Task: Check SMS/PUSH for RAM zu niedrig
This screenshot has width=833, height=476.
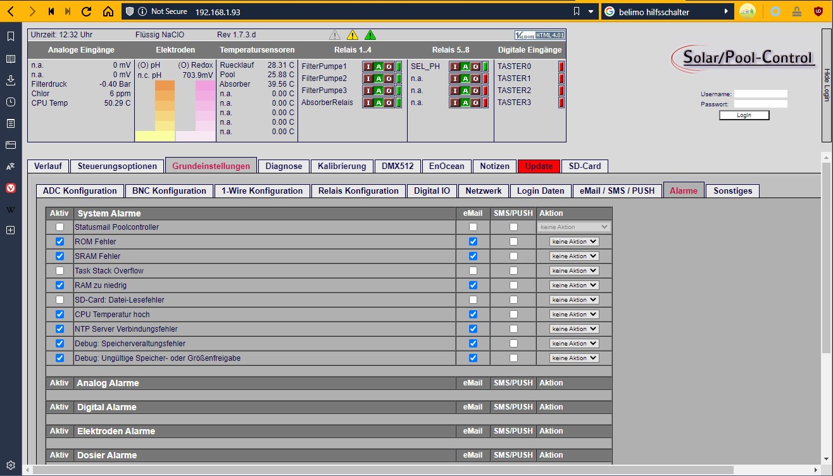Action: (x=513, y=285)
